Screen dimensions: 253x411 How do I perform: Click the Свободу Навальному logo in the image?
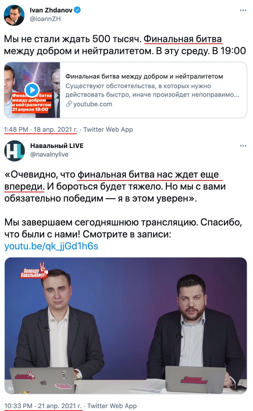click(x=33, y=271)
